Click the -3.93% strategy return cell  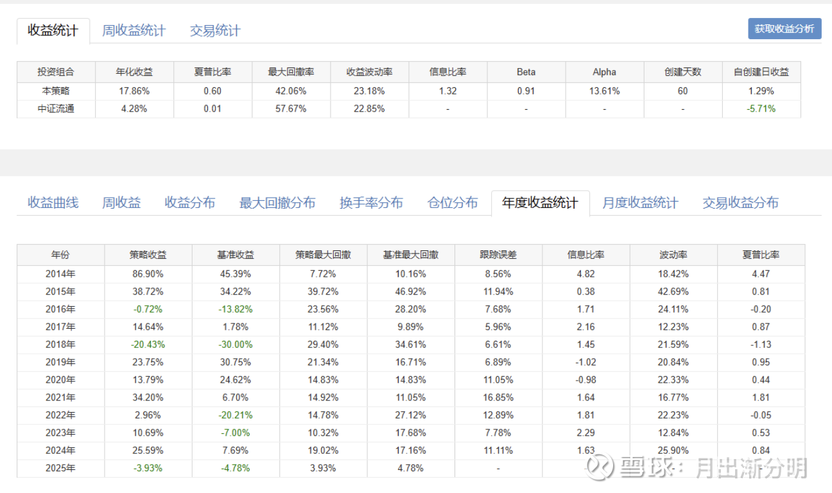tap(148, 468)
